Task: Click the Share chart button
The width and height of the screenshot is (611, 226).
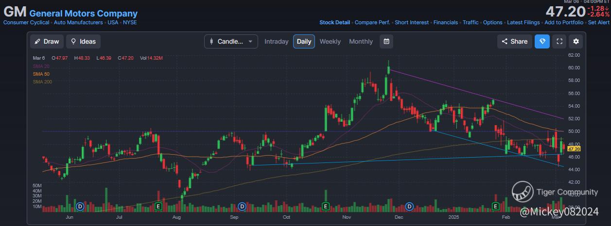Action: pos(514,42)
